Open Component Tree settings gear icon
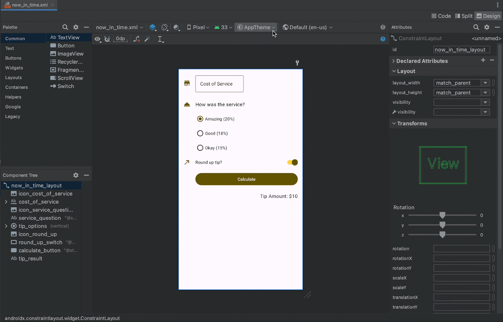 pyautogui.click(x=75, y=175)
